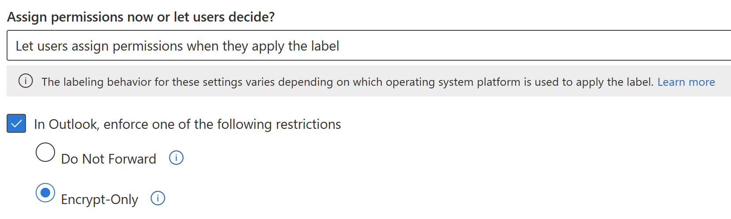The width and height of the screenshot is (731, 219).
Task: Click the info icon in labeling behavior banner
Action: click(26, 81)
